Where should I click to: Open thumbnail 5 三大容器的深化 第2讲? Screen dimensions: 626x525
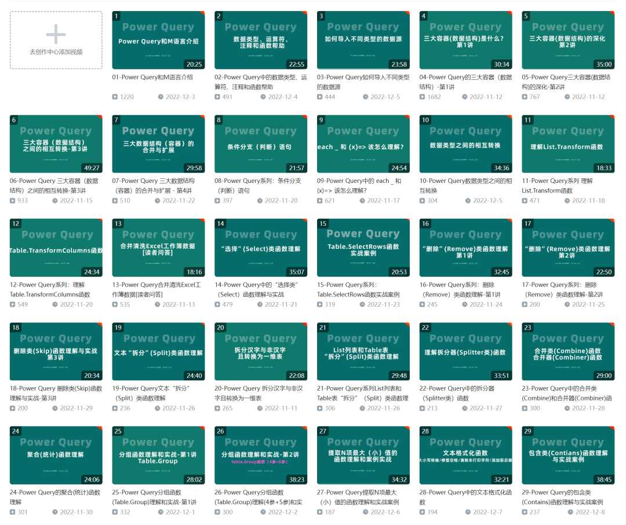(568, 41)
